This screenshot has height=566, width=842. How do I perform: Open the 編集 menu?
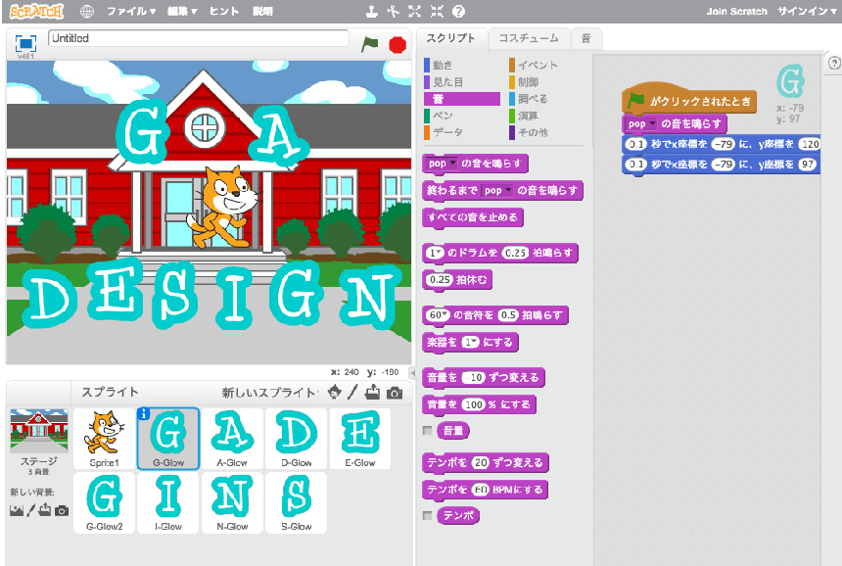click(182, 12)
